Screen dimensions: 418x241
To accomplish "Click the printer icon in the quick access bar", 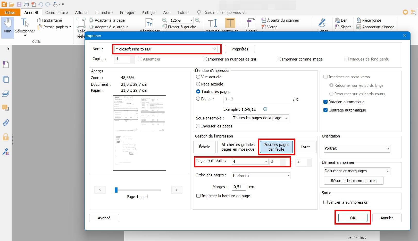I will pyautogui.click(x=26, y=4).
